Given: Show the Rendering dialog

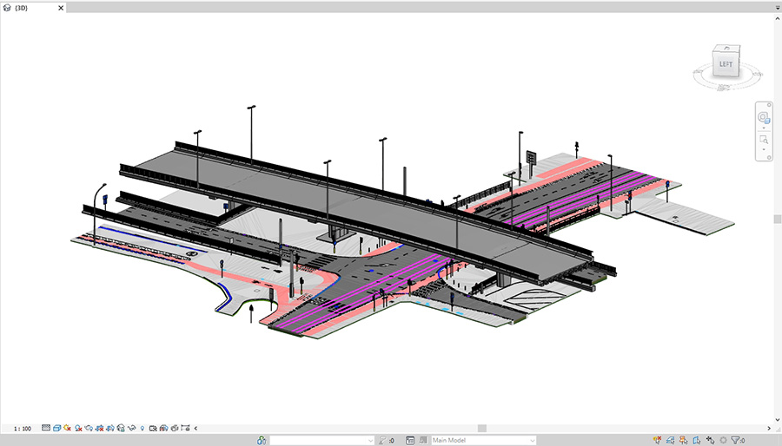Looking at the screenshot, I should click(89, 428).
